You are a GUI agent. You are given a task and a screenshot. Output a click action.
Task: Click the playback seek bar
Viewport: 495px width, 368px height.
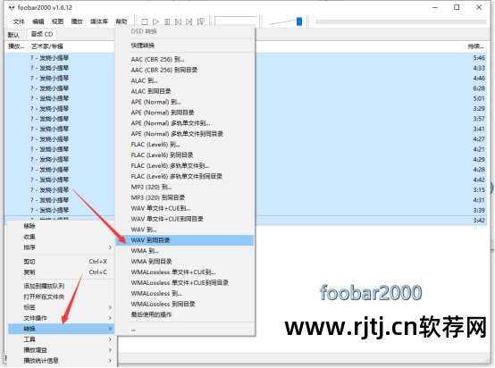400,21
